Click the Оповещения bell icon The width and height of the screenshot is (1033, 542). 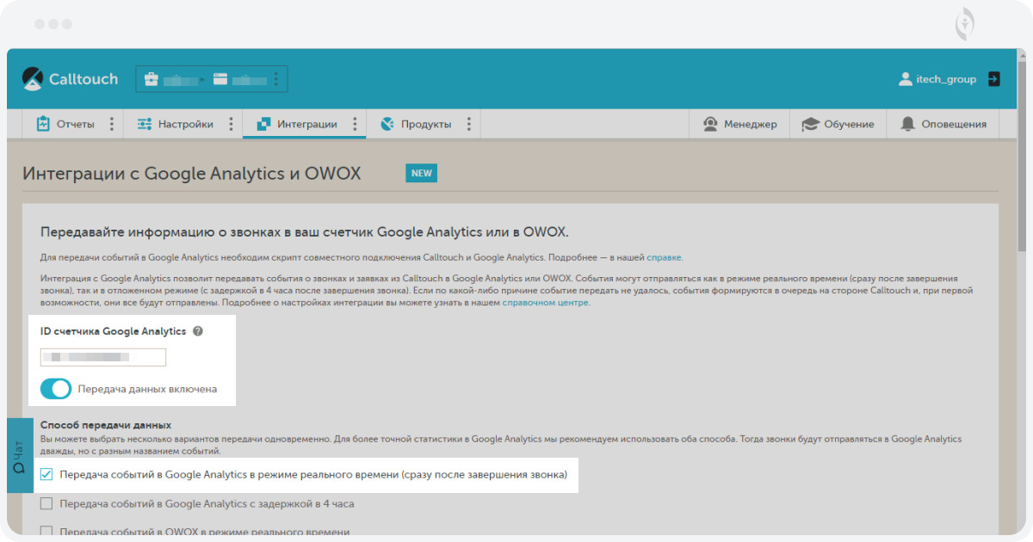[x=907, y=124]
